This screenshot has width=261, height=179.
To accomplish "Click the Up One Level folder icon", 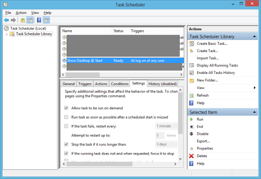I will [x=23, y=20].
